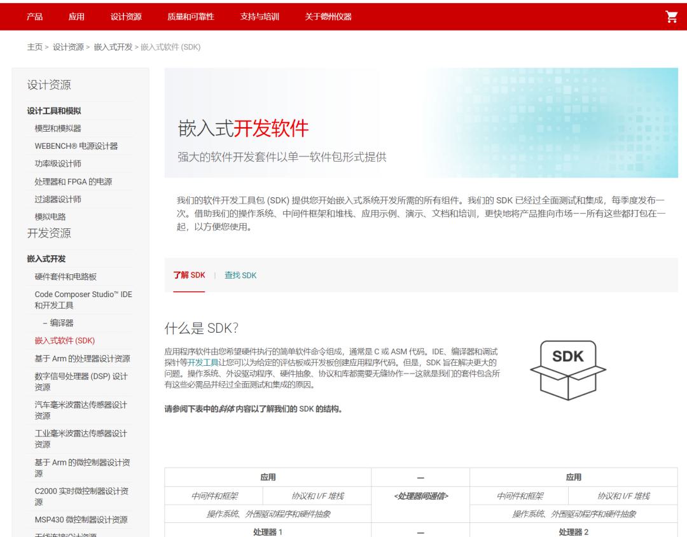
Task: Select 嵌入式软件 (SDK) sidebar item
Action: [x=64, y=340]
